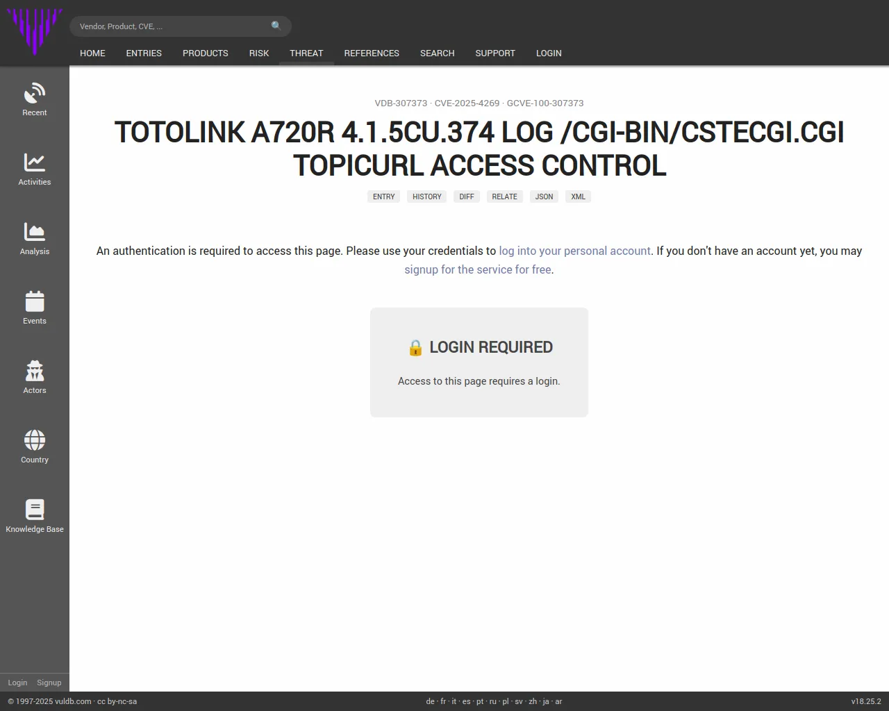Click Login link at sidebar bottom
The height and width of the screenshot is (711, 889).
coord(17,683)
